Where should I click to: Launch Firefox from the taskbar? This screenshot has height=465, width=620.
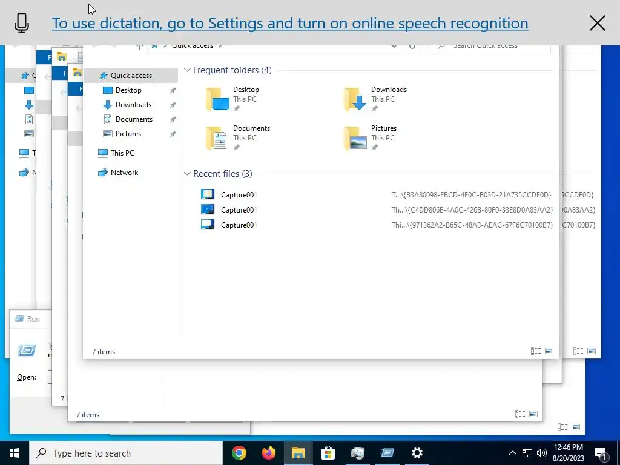(x=269, y=453)
